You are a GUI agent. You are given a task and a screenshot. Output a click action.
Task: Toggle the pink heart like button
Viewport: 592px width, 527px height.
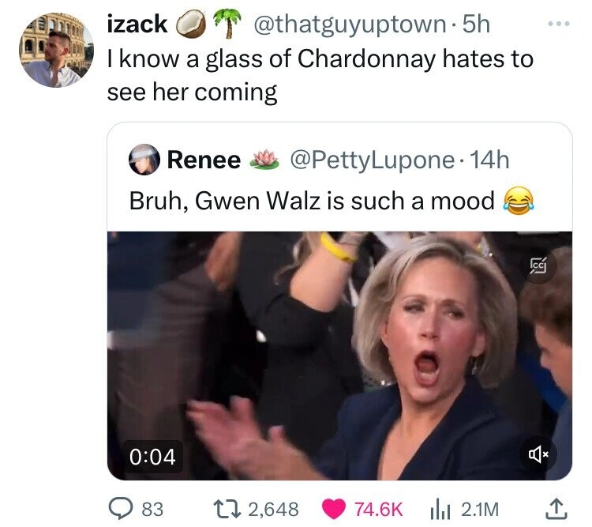click(335, 509)
